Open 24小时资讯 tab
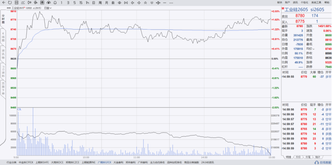Image resolution: width=332 pixels, height=165 pixels. tap(208, 163)
